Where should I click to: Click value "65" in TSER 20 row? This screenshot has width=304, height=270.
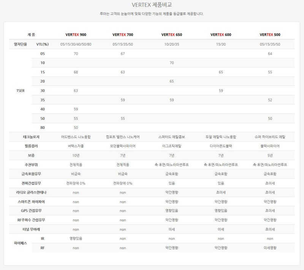click(172, 81)
